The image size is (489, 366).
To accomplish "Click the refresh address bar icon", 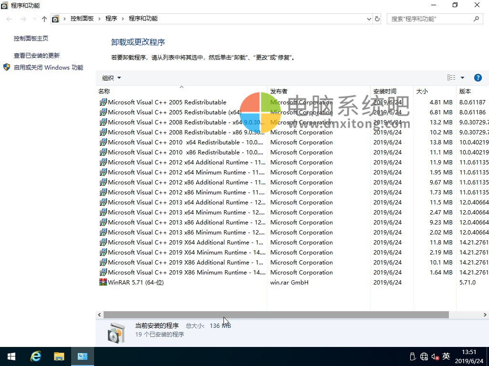I will (x=377, y=19).
